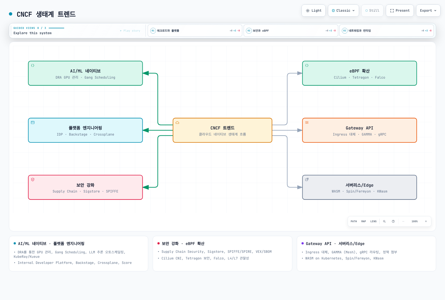The width and height of the screenshot is (445, 300).
Task: Click the Gateway API · 서버리스/Edge legend heading
Action: 335,244
